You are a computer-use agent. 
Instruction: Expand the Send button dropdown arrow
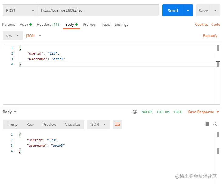coord(188,10)
